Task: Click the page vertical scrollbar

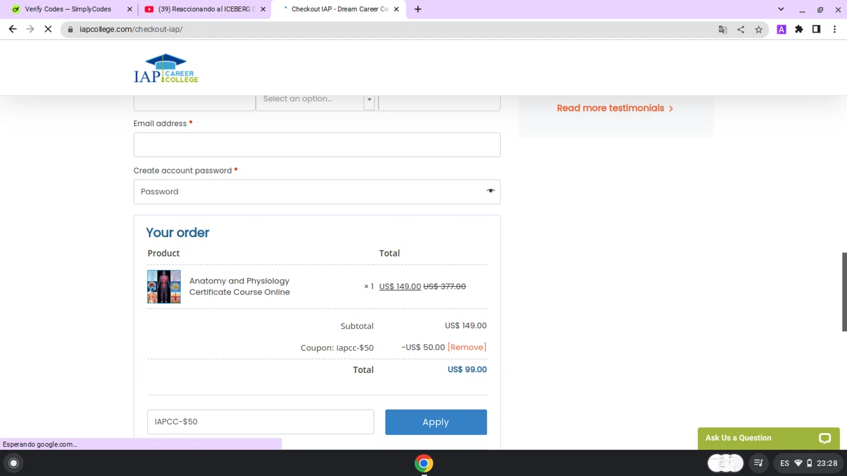Action: 844,291
